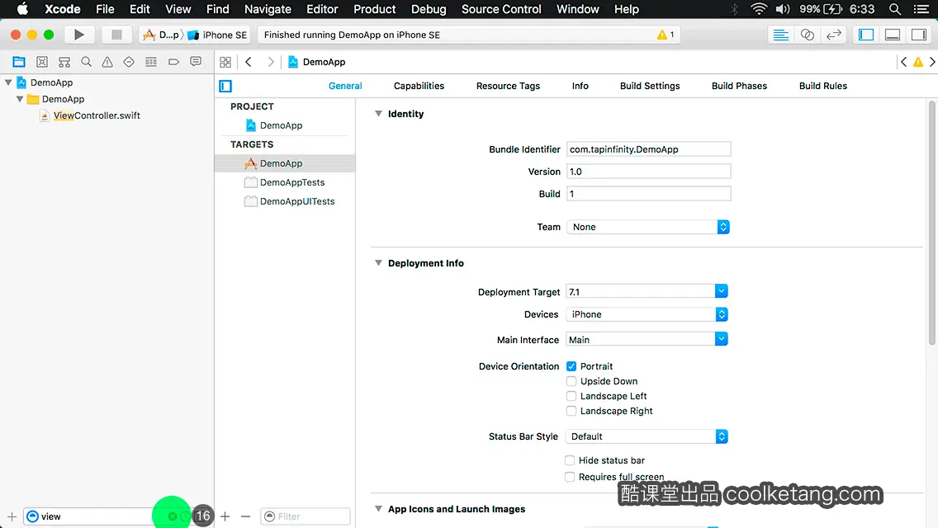This screenshot has height=528, width=938.
Task: Open Spotlight search in menu bar
Action: click(x=895, y=9)
